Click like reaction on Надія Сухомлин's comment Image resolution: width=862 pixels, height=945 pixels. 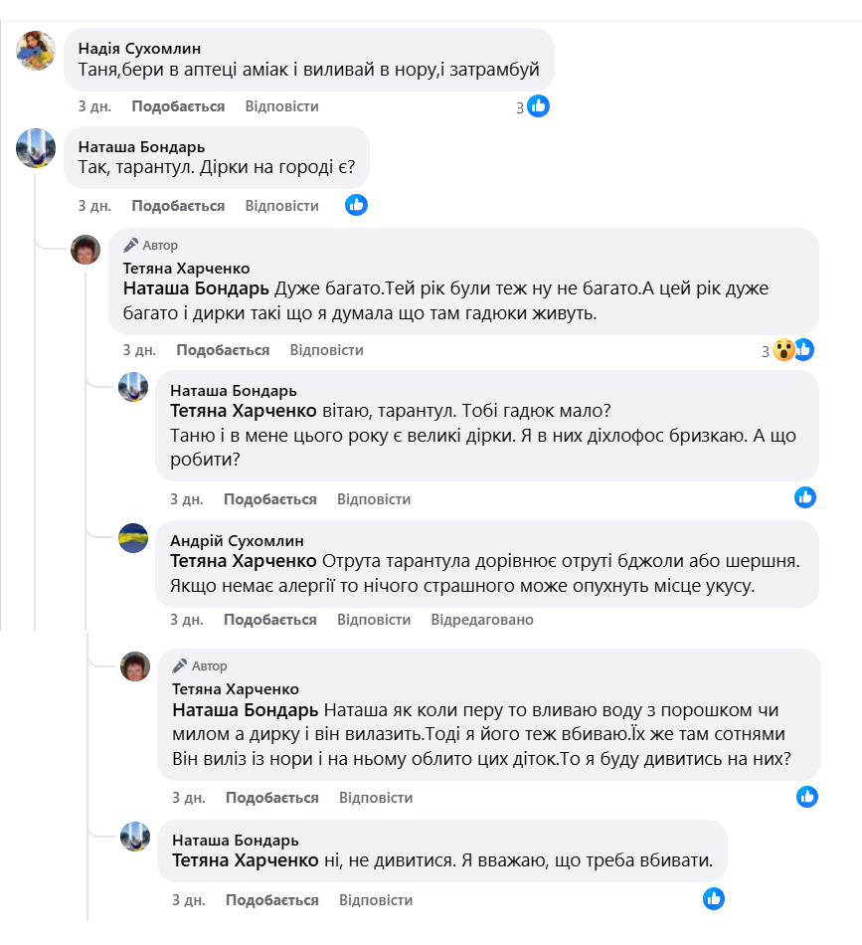538,106
